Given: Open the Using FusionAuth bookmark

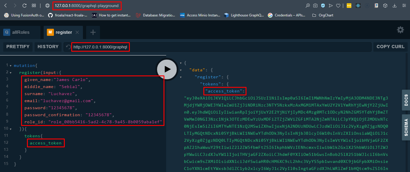Looking at the screenshot, I should coord(25,15).
